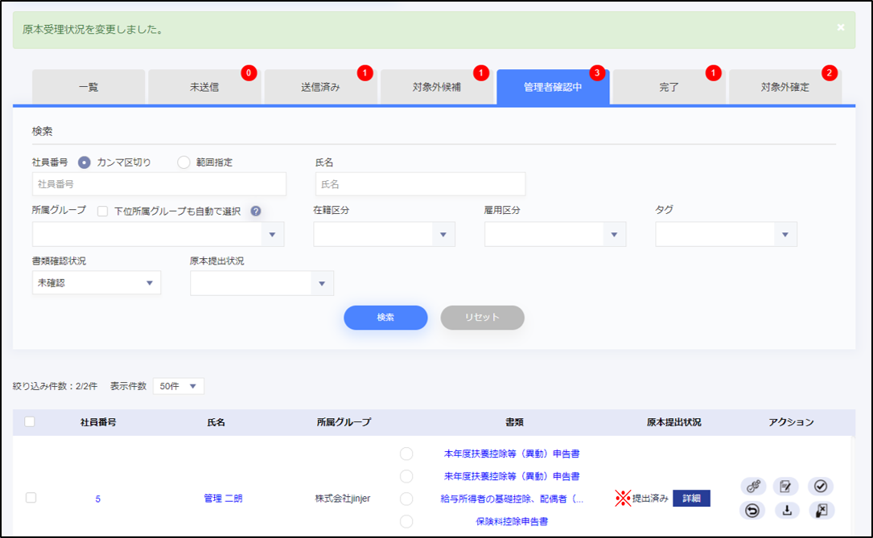Open the 給与所得者の基礎控除、配偶者 link
873x538 pixels.
point(512,499)
